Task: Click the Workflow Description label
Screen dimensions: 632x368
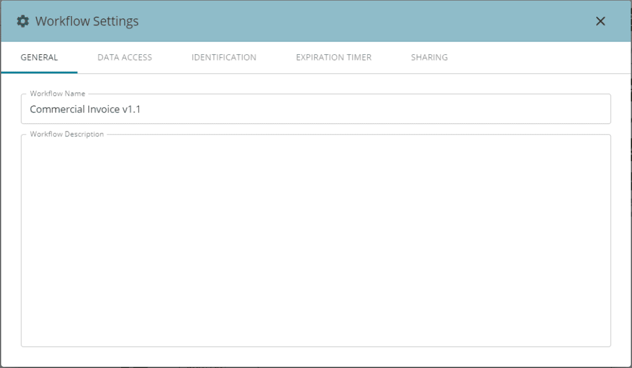Action: tap(67, 133)
